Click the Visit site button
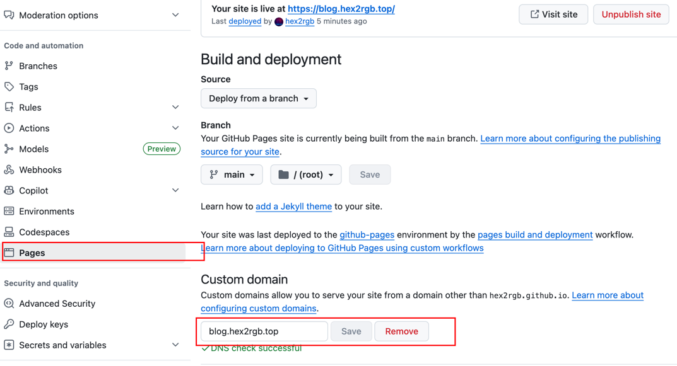 [553, 14]
